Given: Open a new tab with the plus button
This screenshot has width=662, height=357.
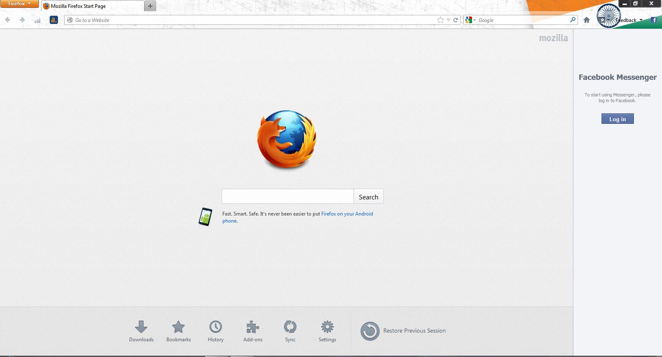Looking at the screenshot, I should point(150,6).
